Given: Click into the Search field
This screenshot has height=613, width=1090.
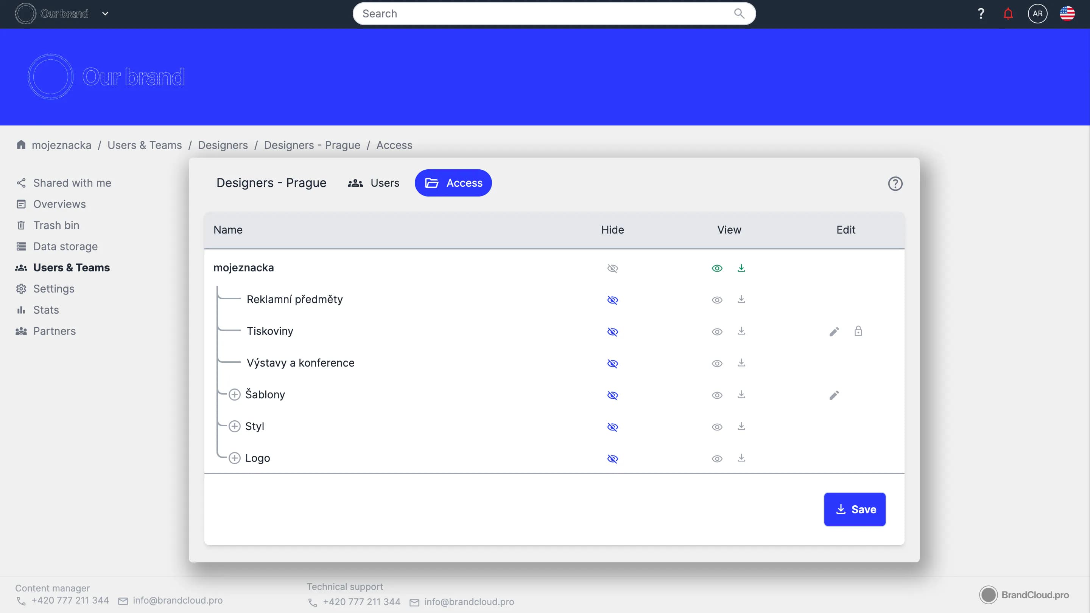Looking at the screenshot, I should point(542,14).
